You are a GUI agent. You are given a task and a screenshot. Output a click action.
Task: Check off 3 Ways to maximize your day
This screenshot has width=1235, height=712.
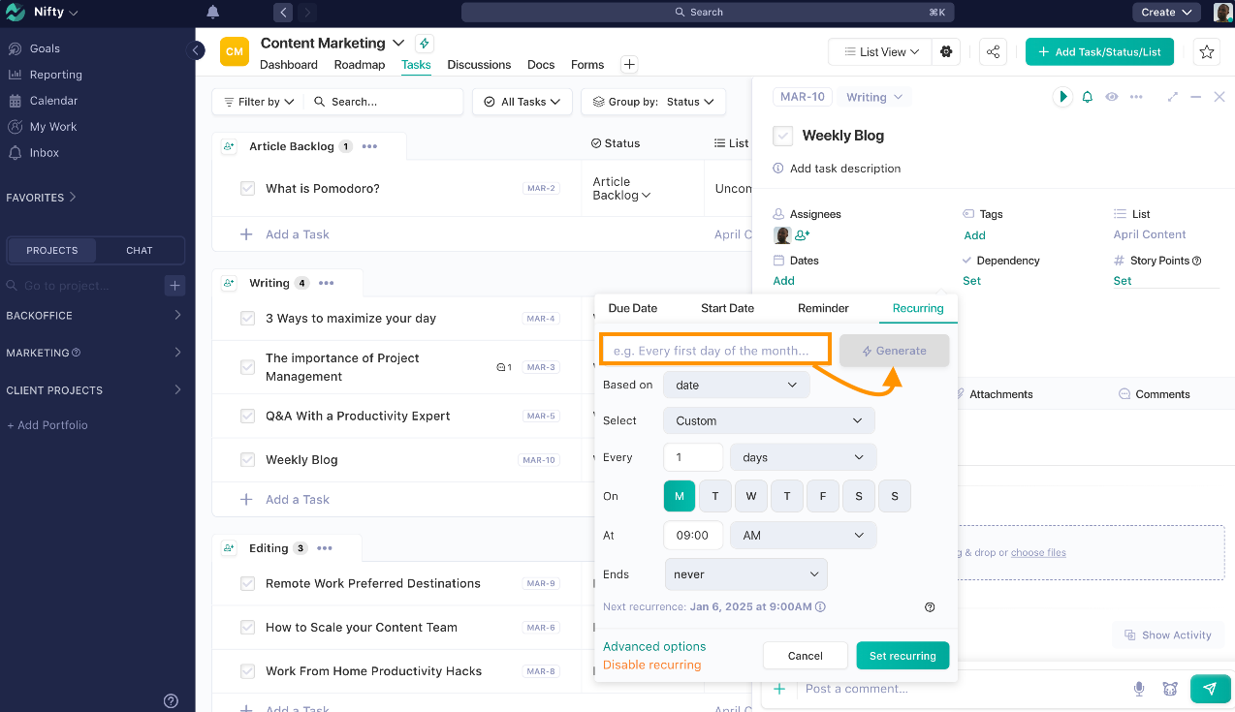tap(247, 318)
